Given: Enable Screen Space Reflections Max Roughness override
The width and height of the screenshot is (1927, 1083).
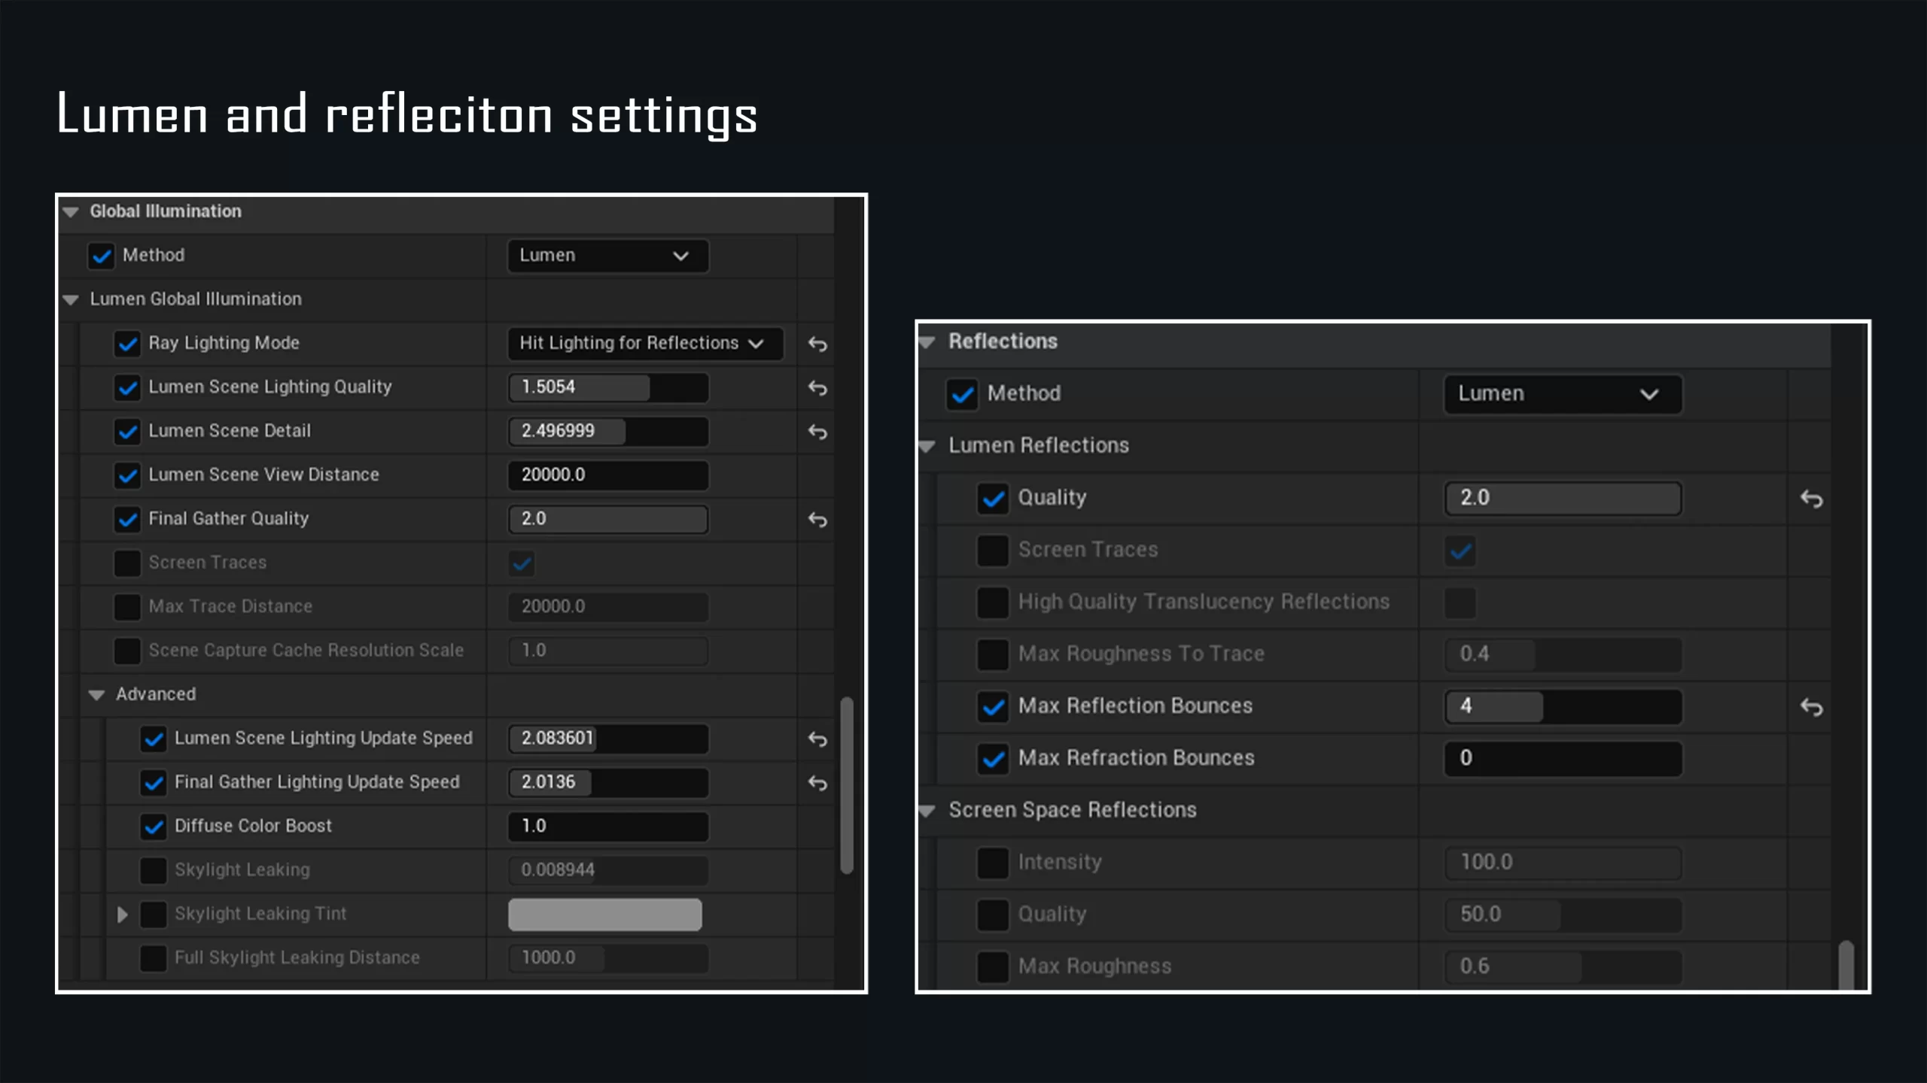Looking at the screenshot, I should tap(993, 967).
